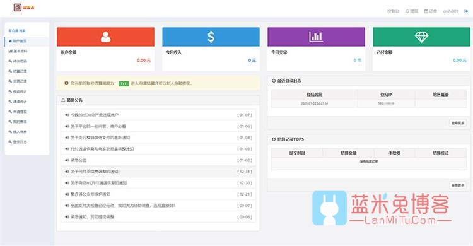Click the 提交时间 column header
Image resolution: width=473 pixels, height=246 pixels.
(297, 153)
